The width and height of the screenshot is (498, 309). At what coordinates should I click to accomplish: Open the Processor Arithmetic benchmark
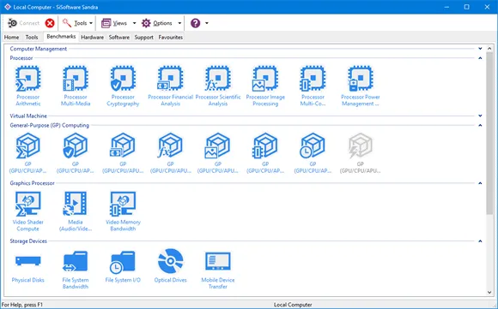[28, 86]
